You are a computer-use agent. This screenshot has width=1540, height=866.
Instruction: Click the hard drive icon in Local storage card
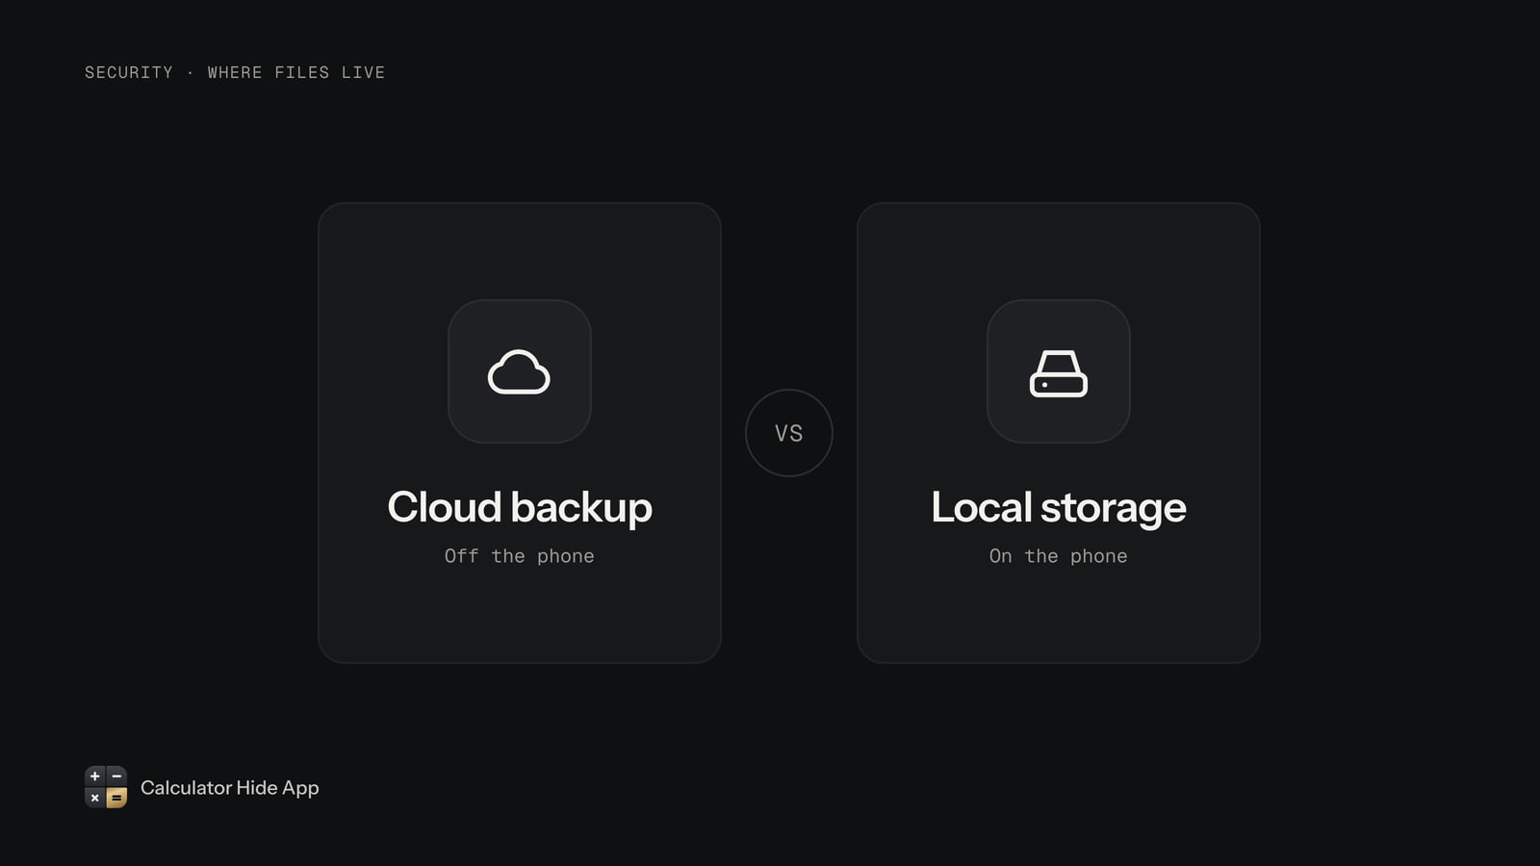(1058, 373)
